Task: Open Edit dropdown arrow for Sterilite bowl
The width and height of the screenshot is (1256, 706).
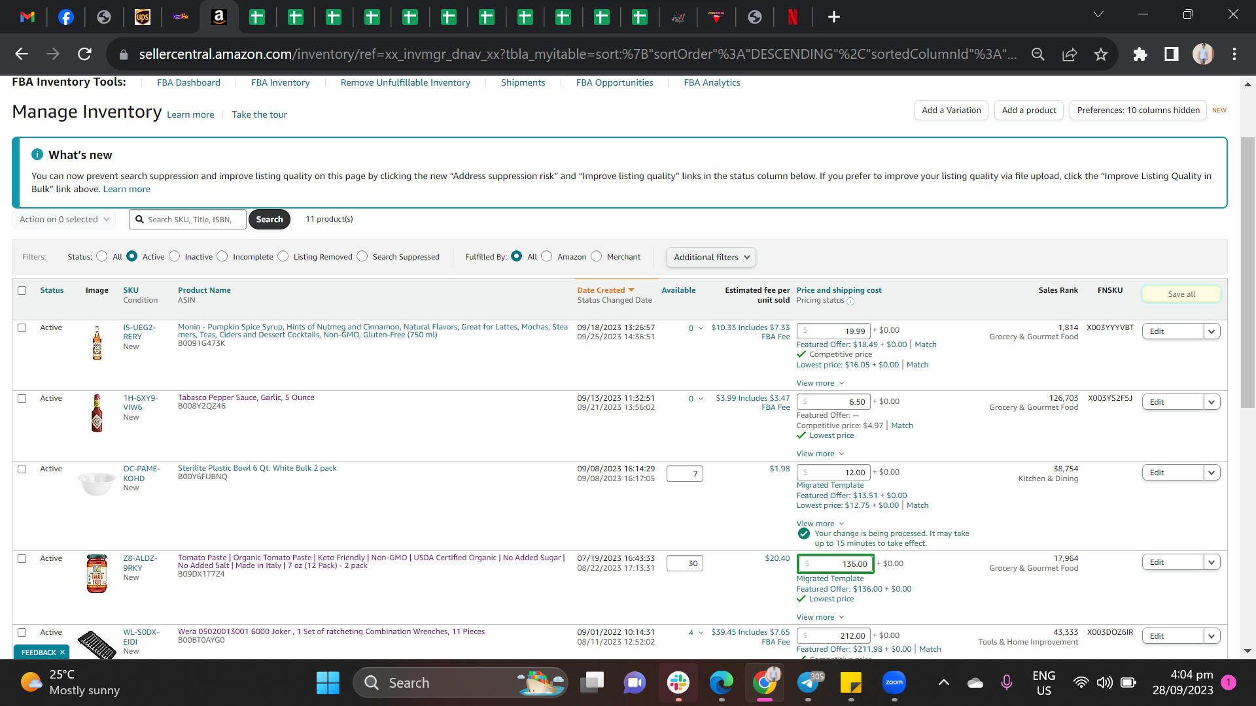Action: (x=1212, y=473)
